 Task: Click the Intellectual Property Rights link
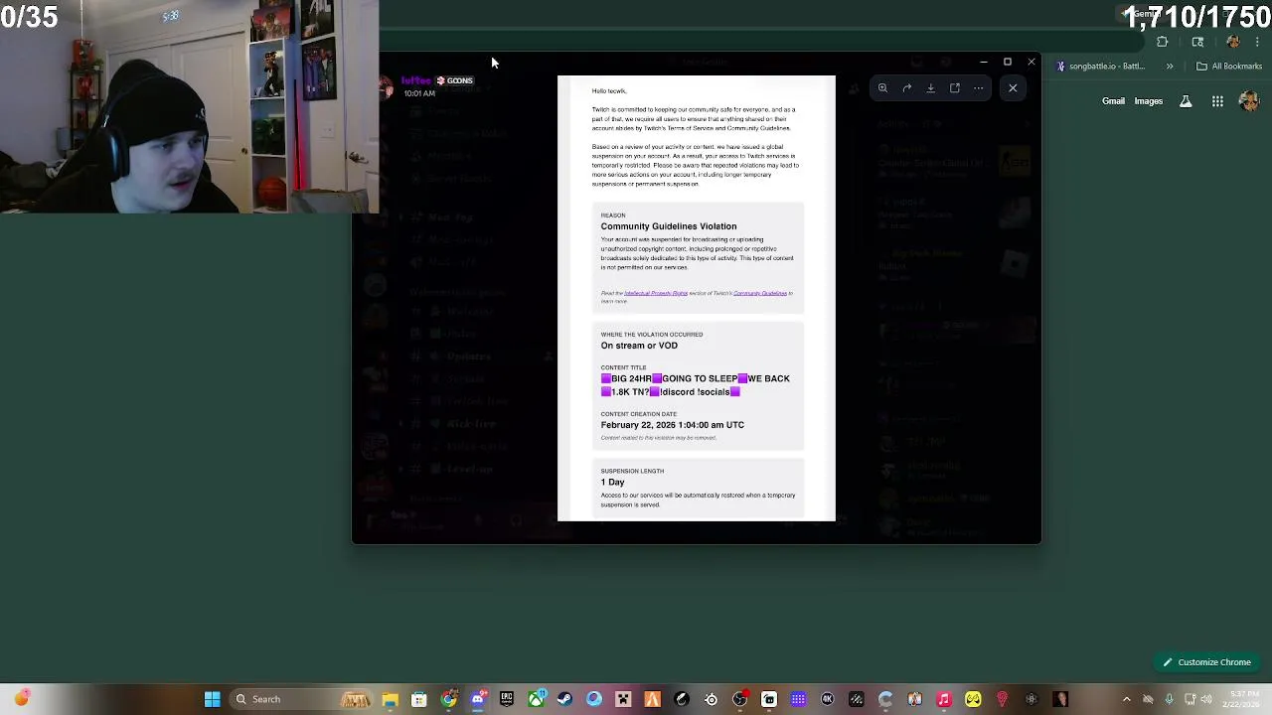656,293
